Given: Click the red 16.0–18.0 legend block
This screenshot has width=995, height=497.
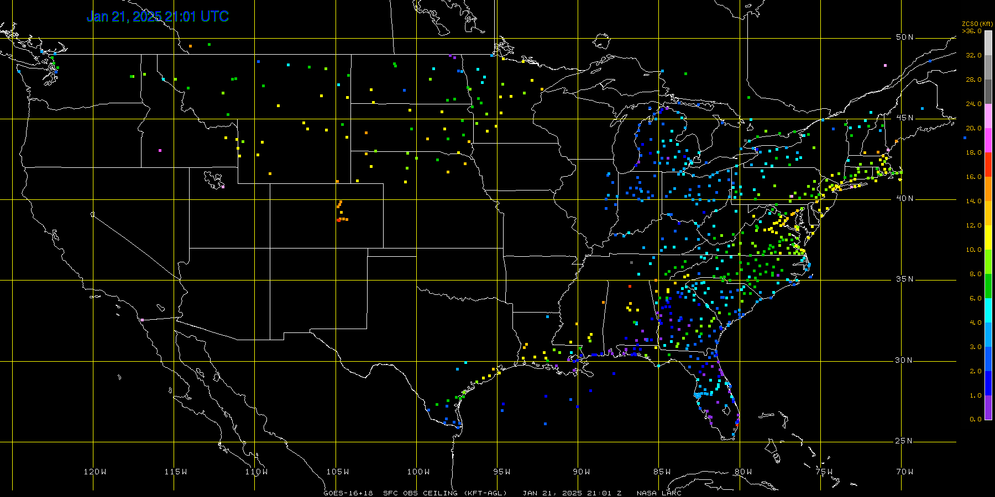Looking at the screenshot, I should point(988,165).
